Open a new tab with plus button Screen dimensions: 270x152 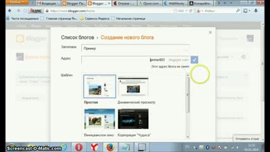coord(225,3)
